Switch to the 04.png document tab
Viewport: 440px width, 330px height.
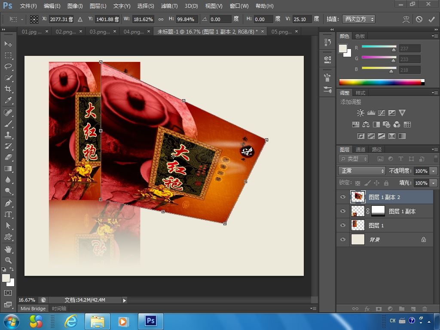point(133,32)
